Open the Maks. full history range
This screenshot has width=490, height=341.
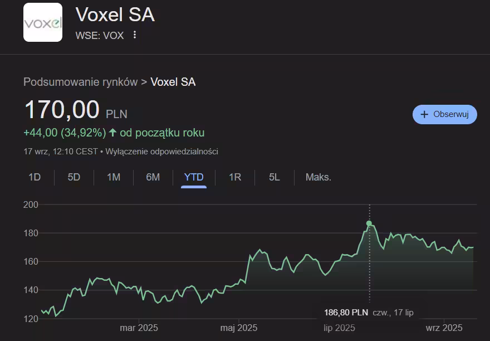pyautogui.click(x=318, y=177)
